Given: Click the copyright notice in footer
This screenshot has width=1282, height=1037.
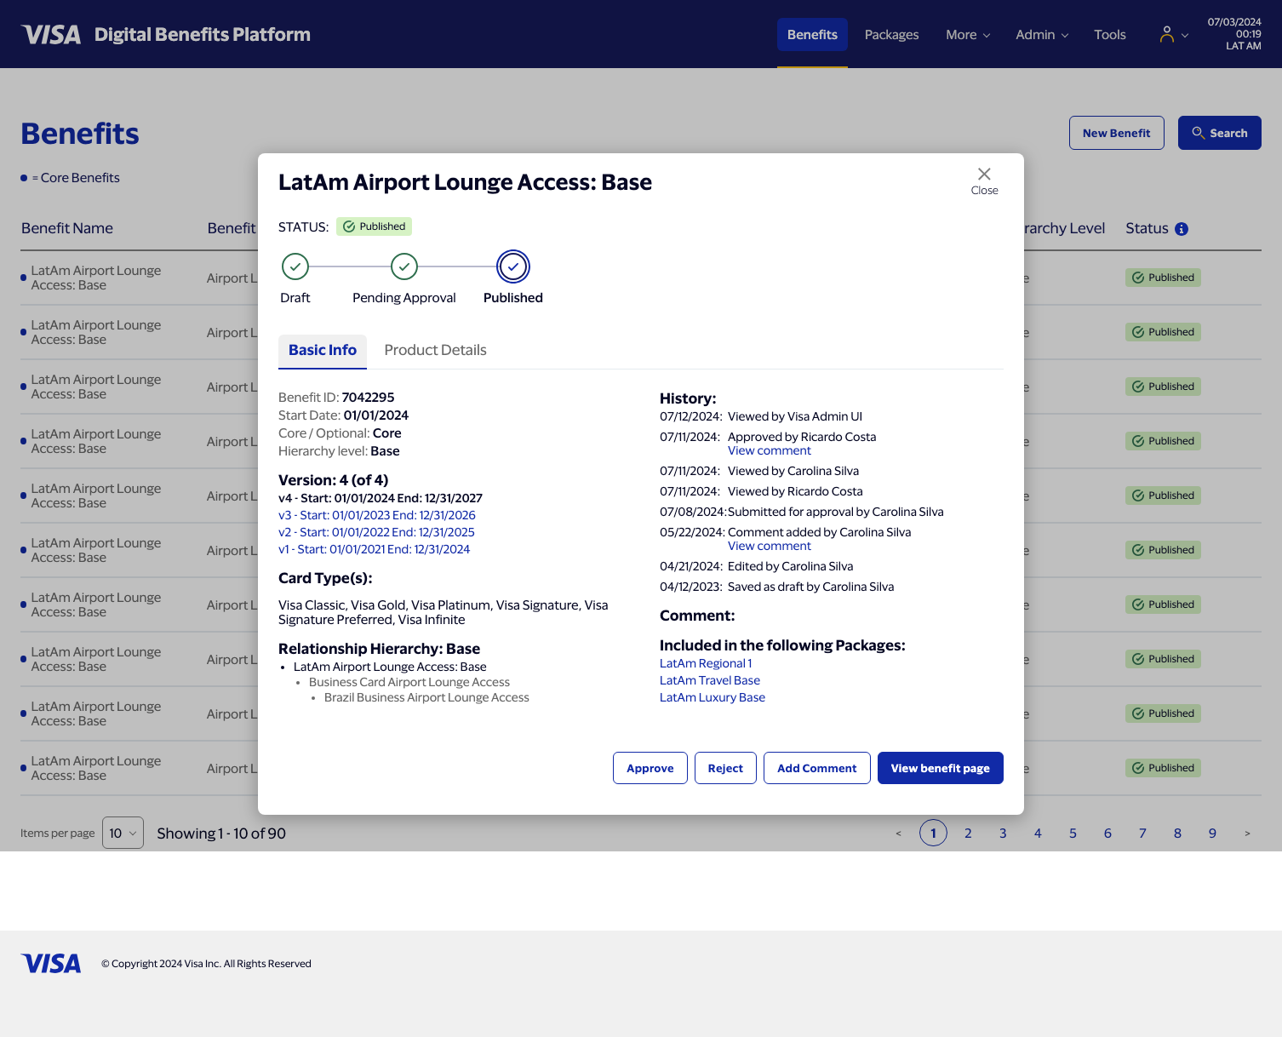Looking at the screenshot, I should coord(206,964).
